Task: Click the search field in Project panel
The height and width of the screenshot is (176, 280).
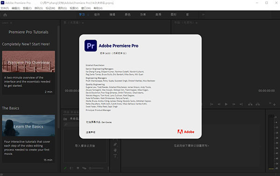Action: (x=71, y=124)
